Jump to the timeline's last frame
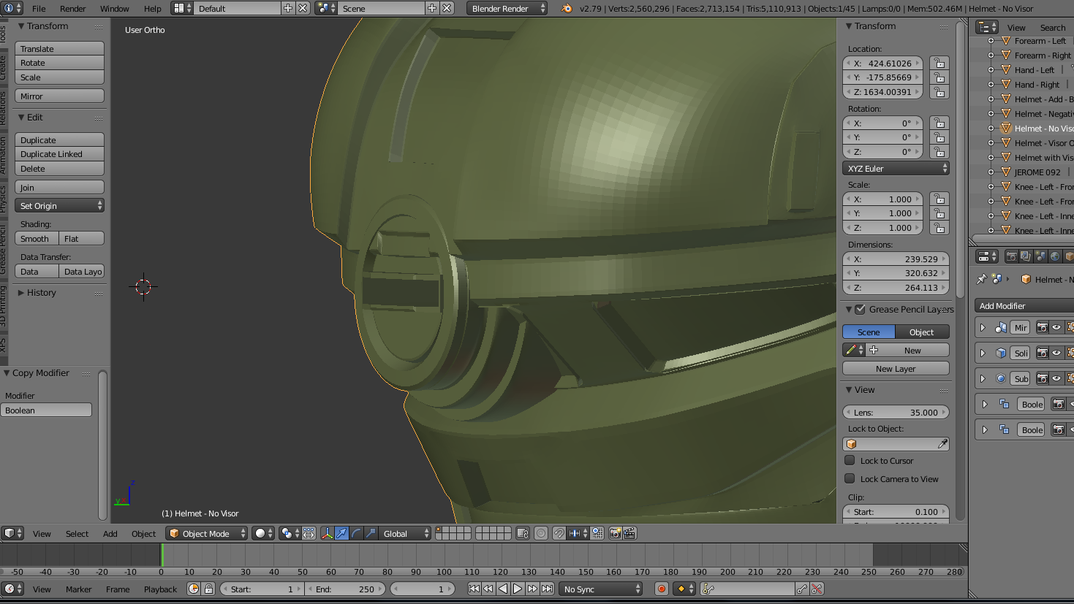This screenshot has width=1074, height=604. (547, 589)
